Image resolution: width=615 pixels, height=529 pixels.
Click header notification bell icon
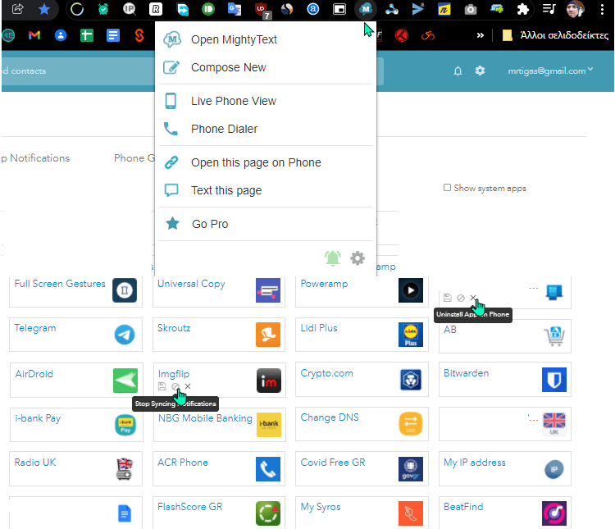pos(458,71)
